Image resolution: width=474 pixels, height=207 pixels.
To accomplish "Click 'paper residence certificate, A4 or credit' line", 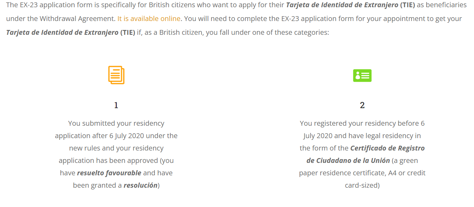I will [x=362, y=173].
